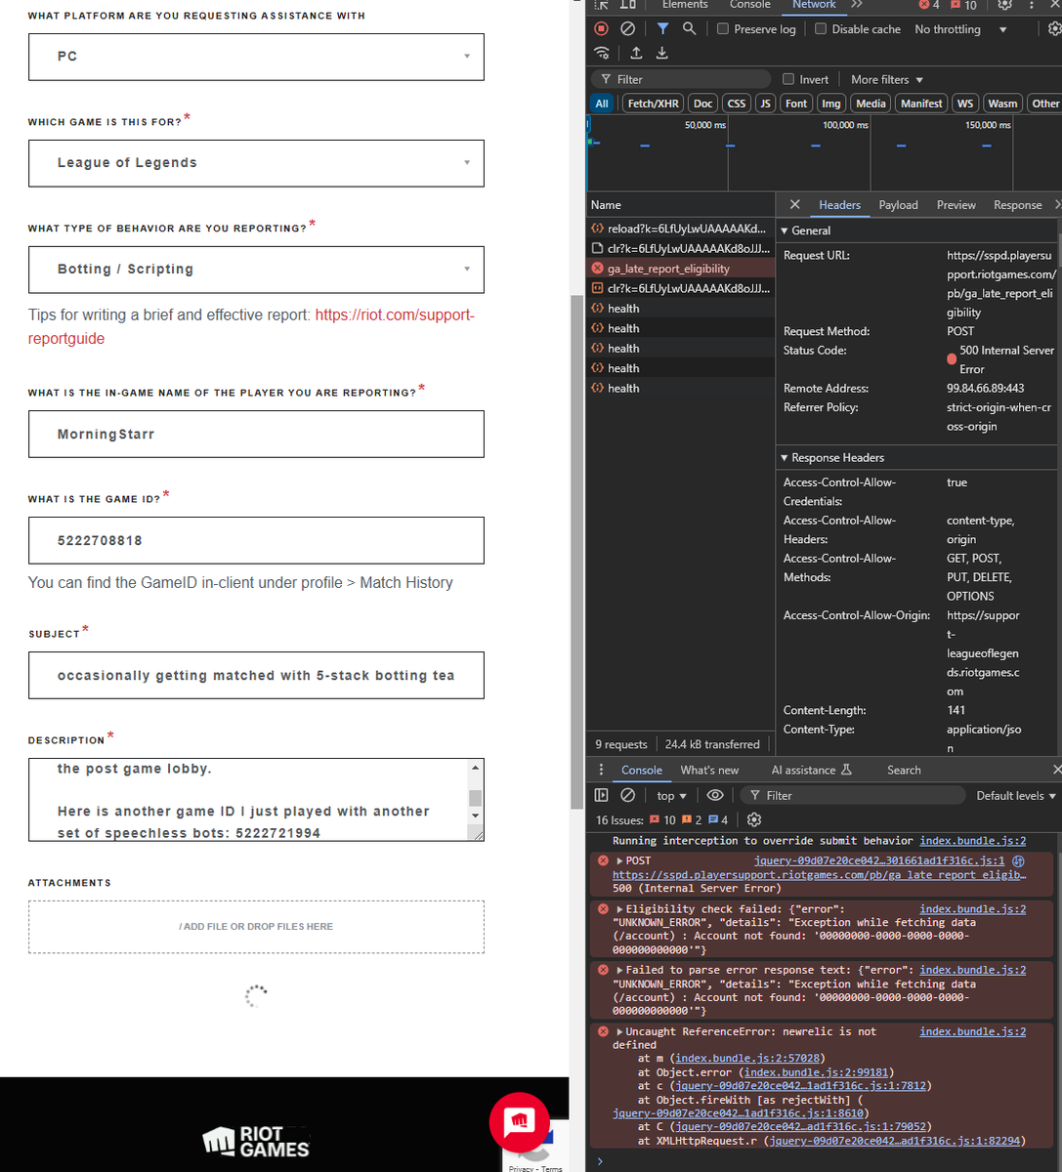The height and width of the screenshot is (1172, 1062).
Task: Close the request details pane
Action: (794, 205)
